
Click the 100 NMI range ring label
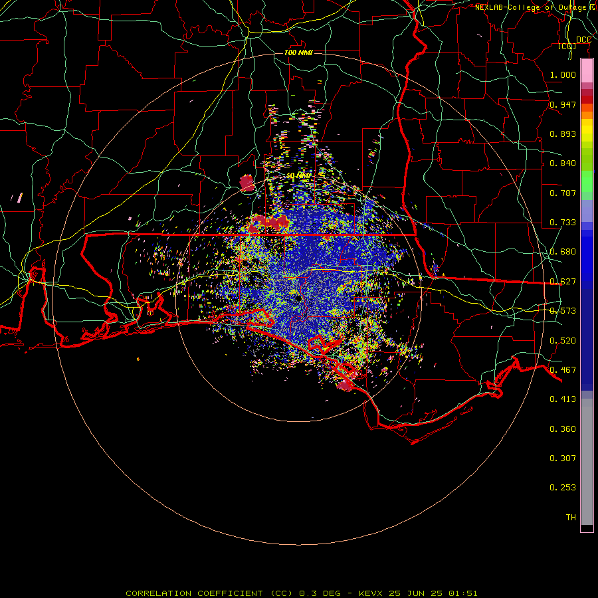click(x=298, y=52)
